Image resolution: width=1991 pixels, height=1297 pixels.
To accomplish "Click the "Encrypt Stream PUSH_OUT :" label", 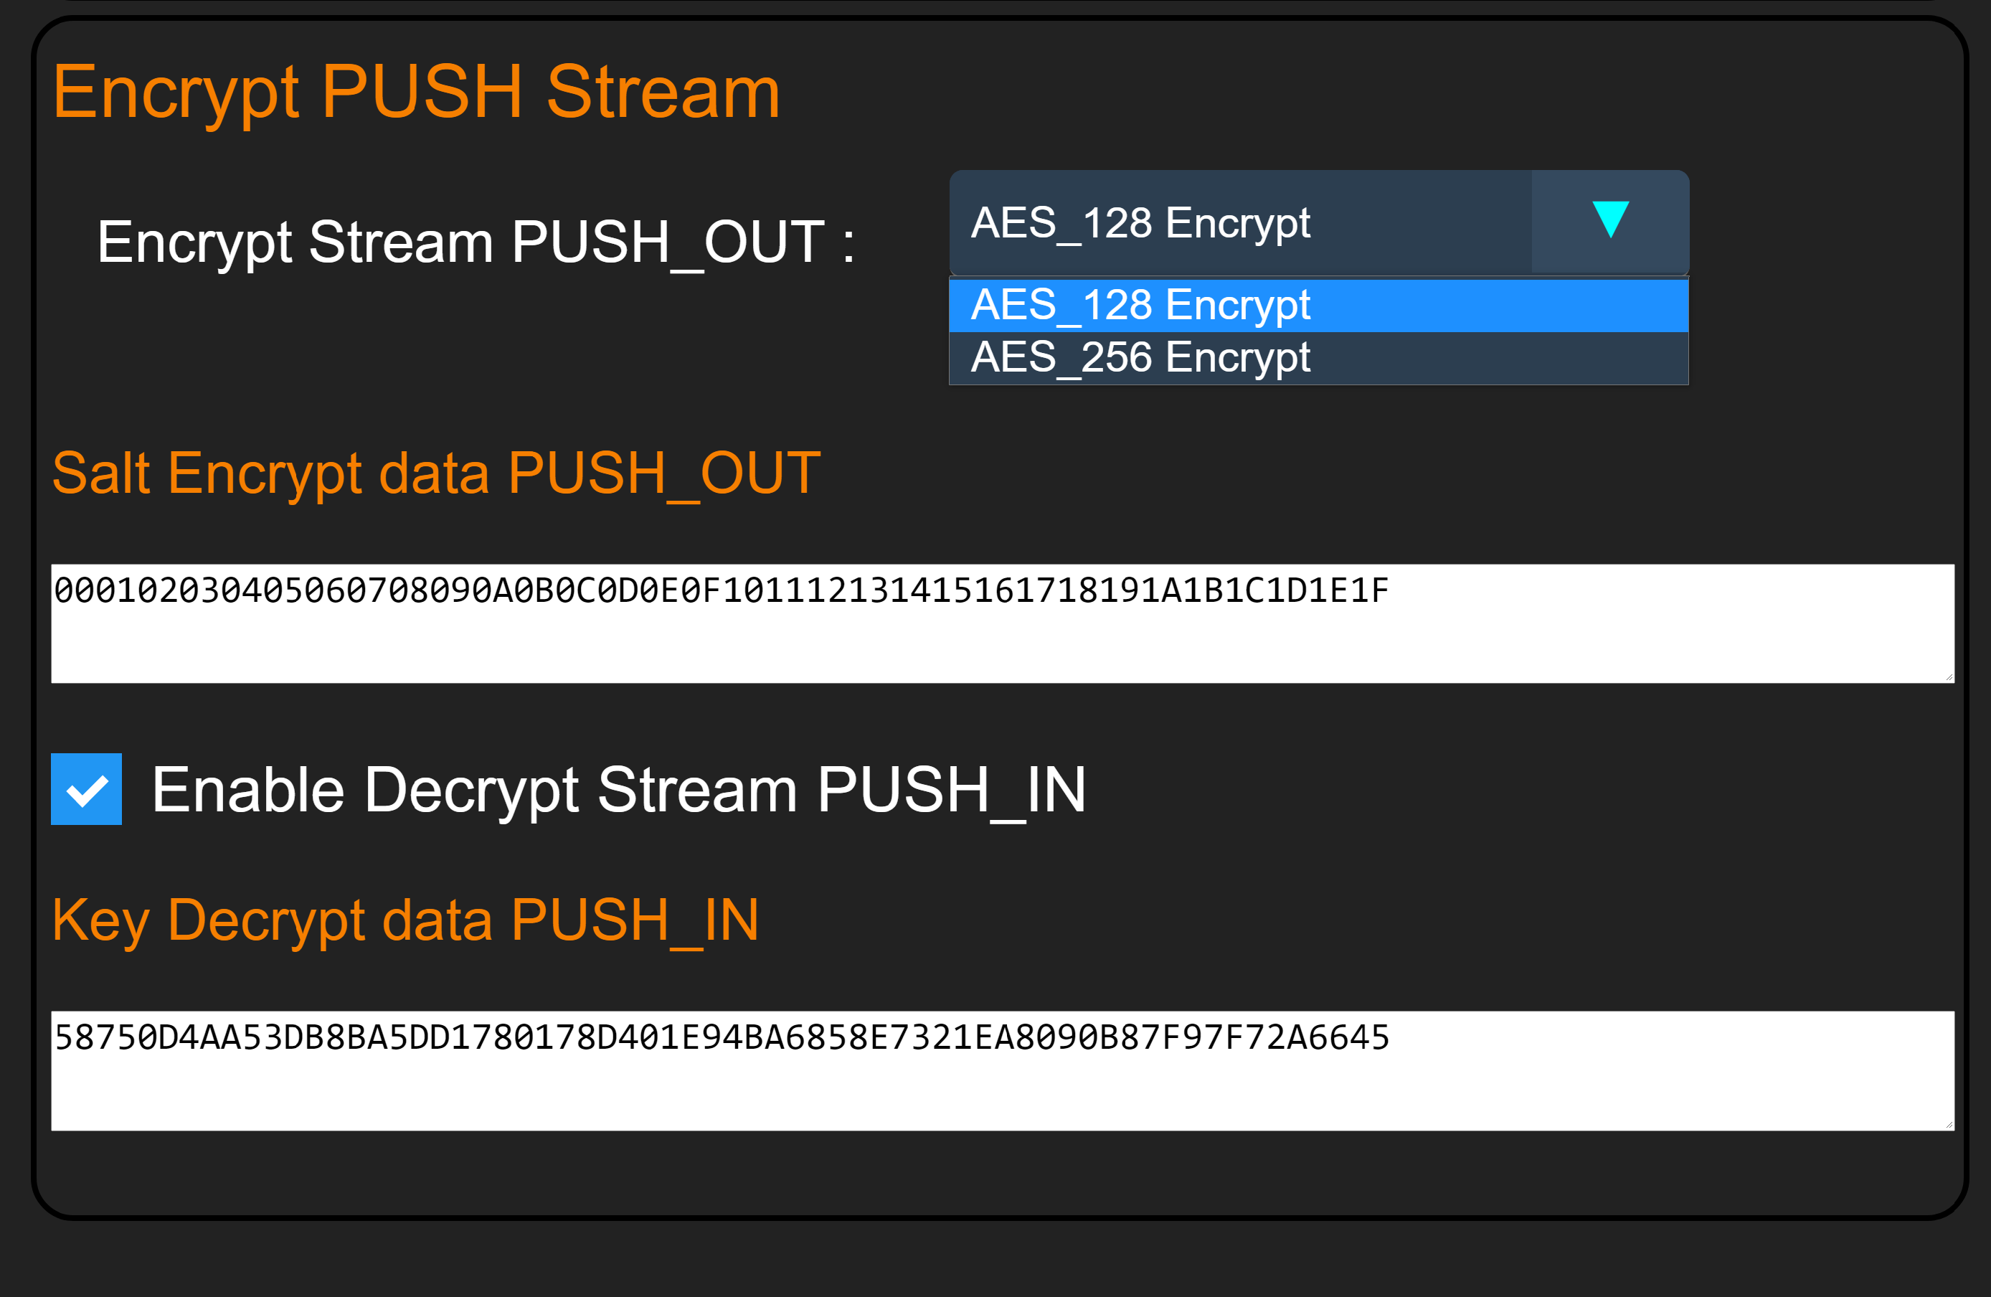I will (x=476, y=242).
